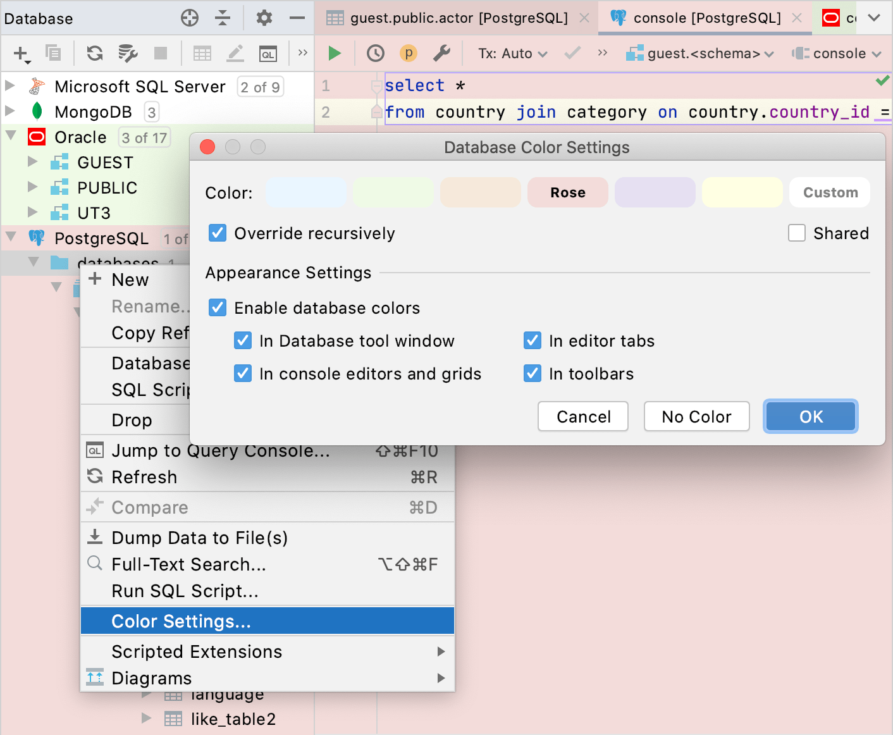Open a new data source with the plus icon
The height and width of the screenshot is (735, 893).
tap(19, 53)
